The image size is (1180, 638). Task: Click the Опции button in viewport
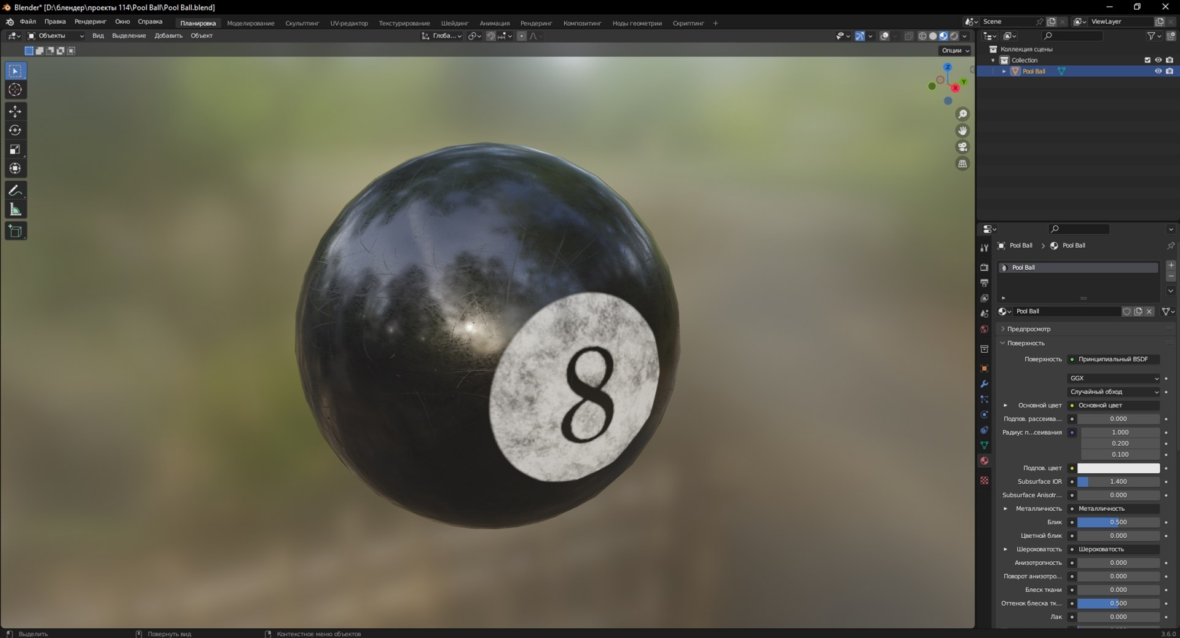click(955, 50)
